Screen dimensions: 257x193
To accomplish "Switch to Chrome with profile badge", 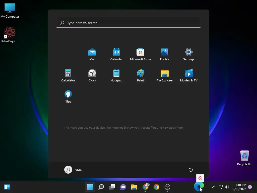I will tap(146, 187).
